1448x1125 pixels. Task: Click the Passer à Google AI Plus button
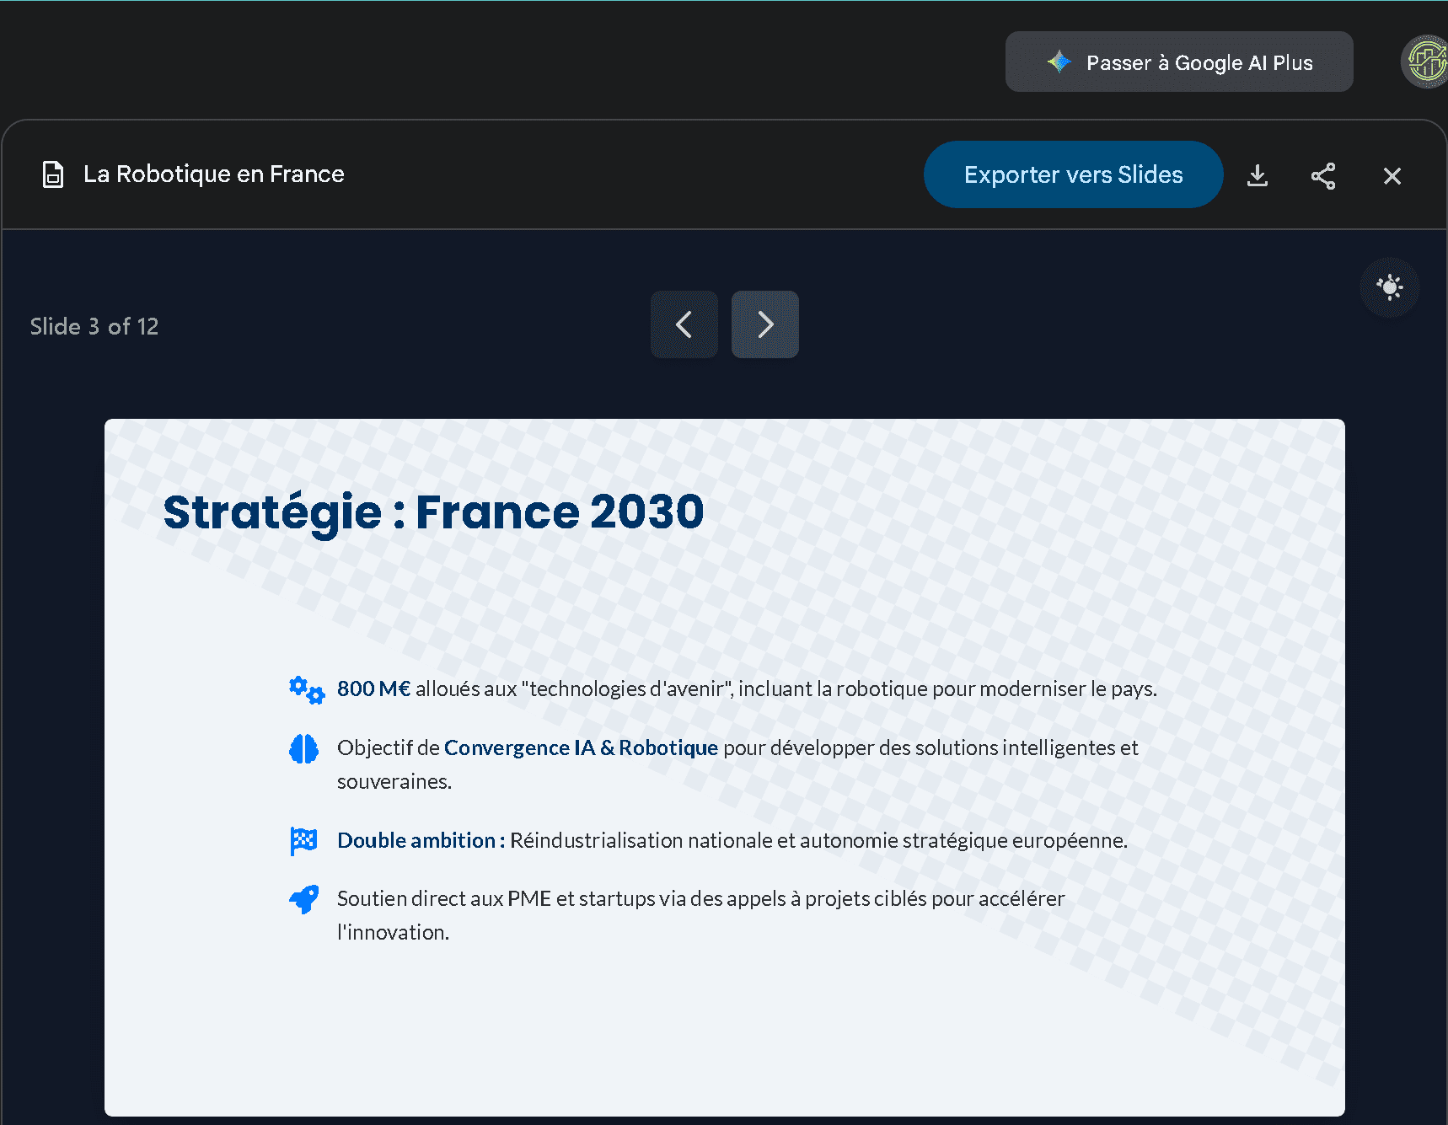point(1178,62)
